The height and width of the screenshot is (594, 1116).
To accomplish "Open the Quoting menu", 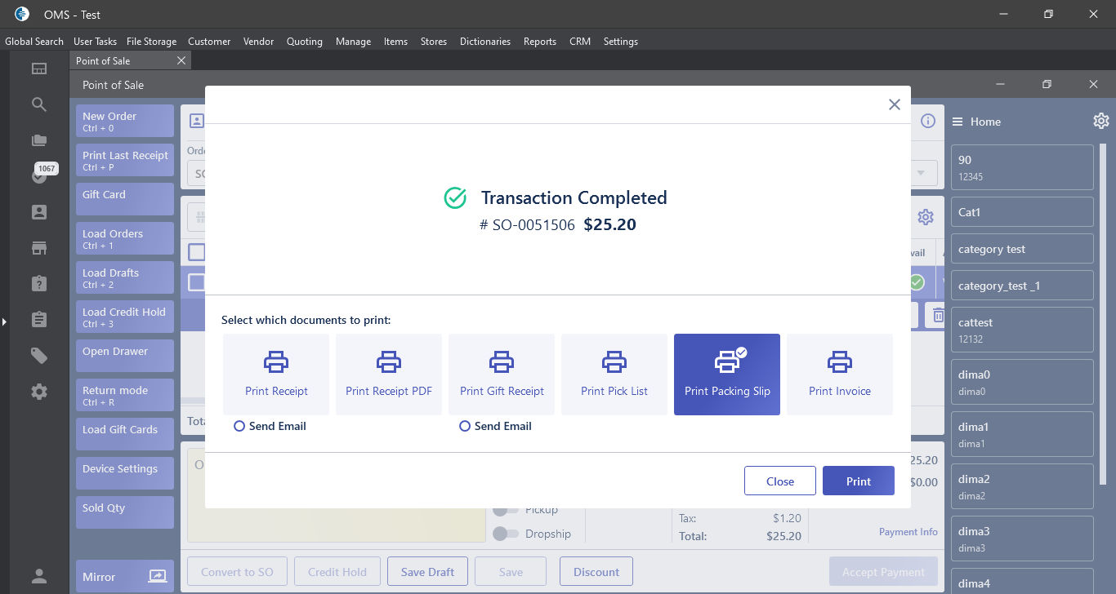I will coord(305,42).
